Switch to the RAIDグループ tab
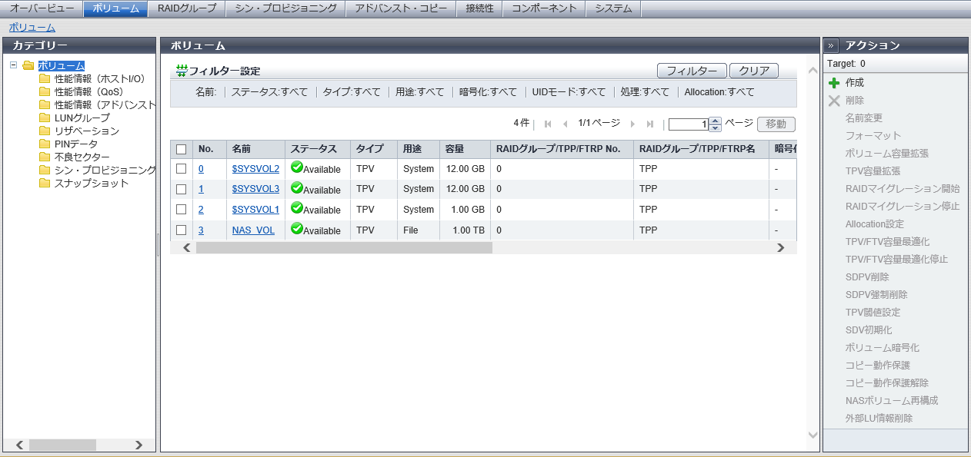Viewport: 971px width, 457px height. point(187,8)
